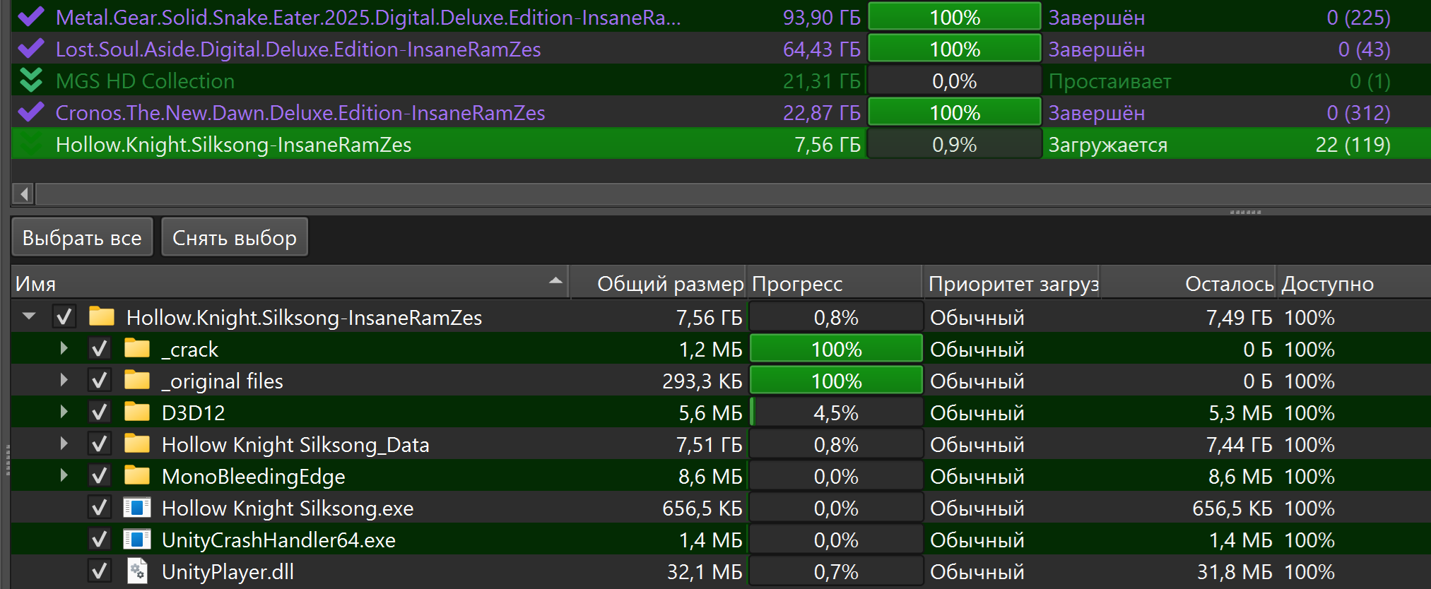Click the Выбрать все button
The image size is (1431, 589).
click(82, 237)
